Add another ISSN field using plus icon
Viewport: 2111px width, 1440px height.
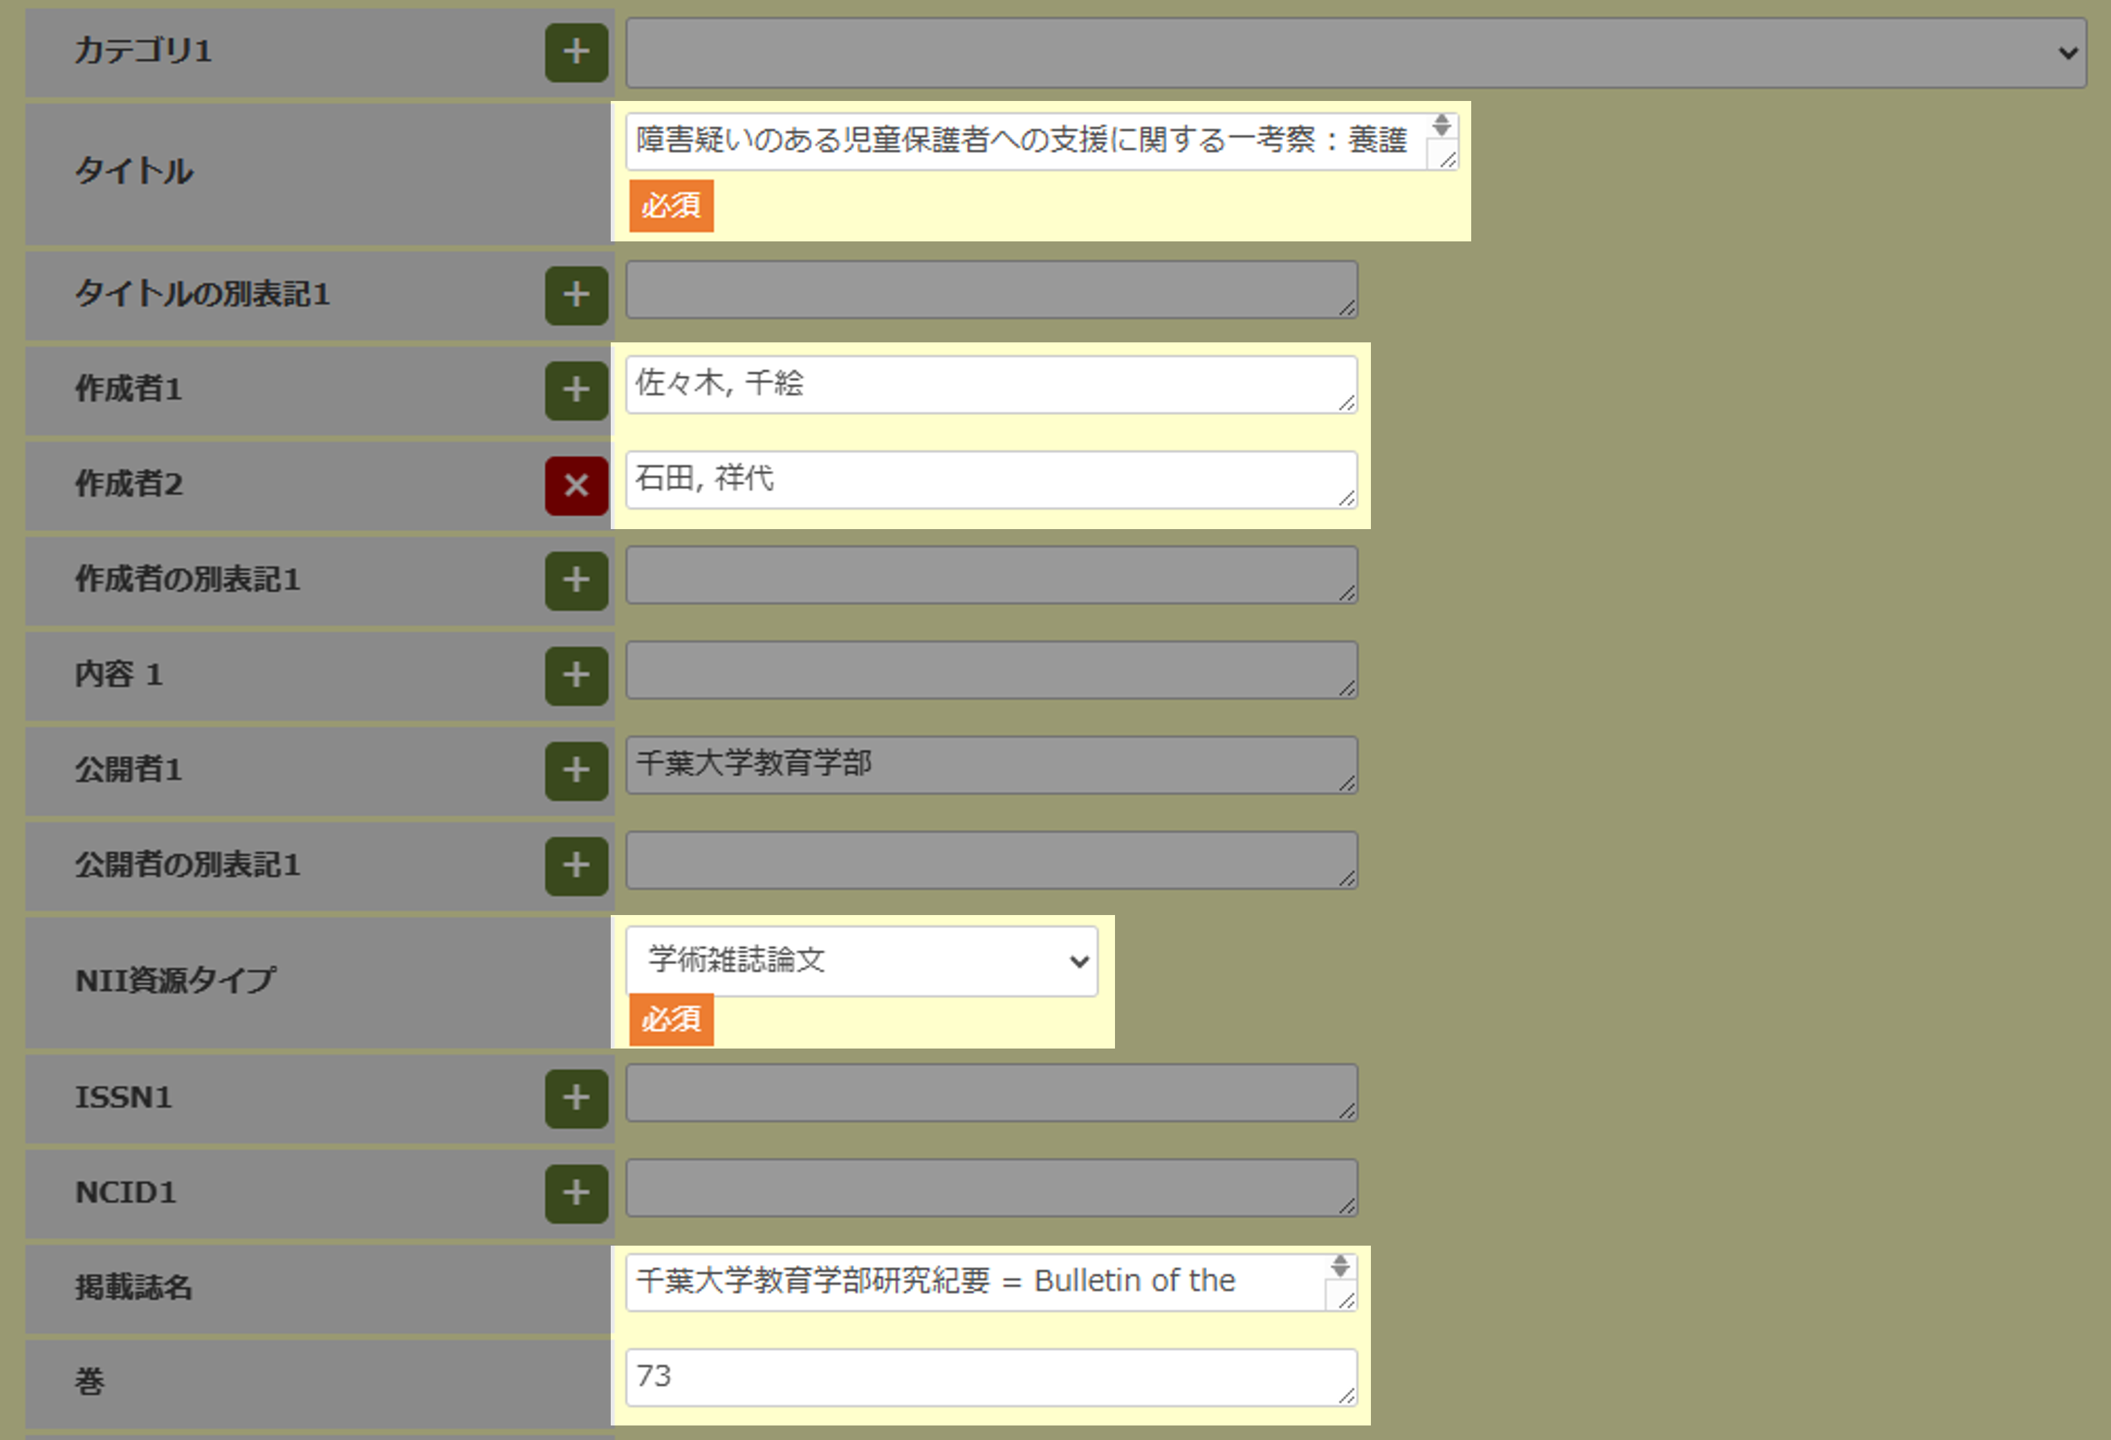576,1099
